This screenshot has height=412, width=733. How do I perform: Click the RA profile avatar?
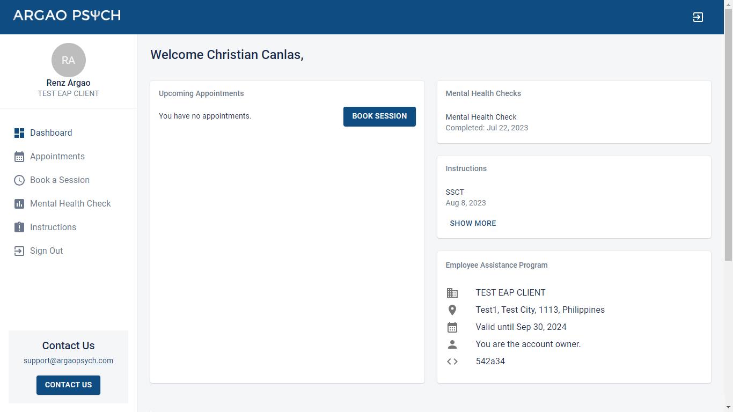tap(68, 60)
